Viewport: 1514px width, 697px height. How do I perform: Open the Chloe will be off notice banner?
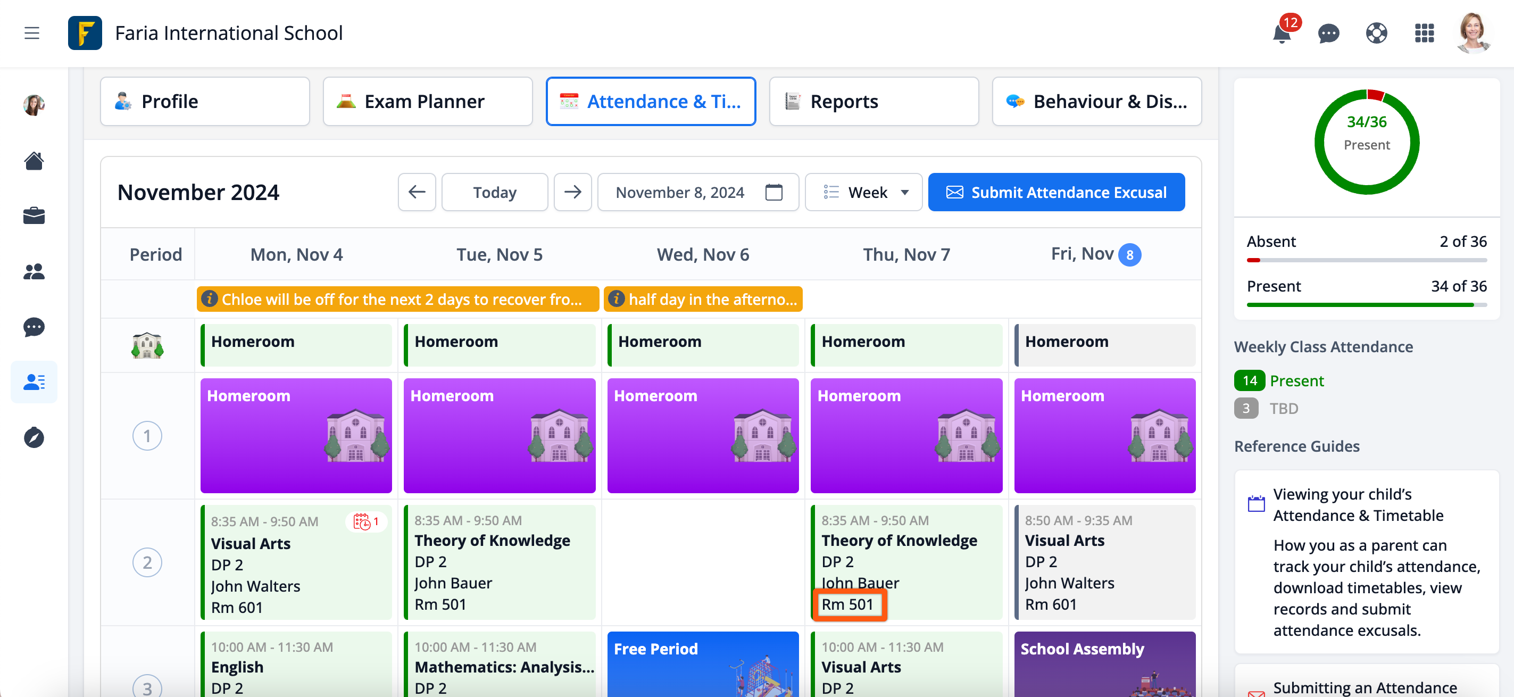pyautogui.click(x=398, y=299)
